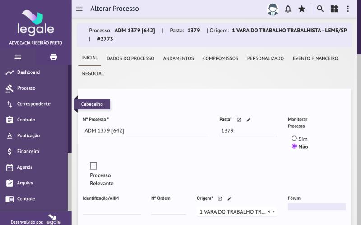Open Pasta in new window icon

pyautogui.click(x=239, y=120)
